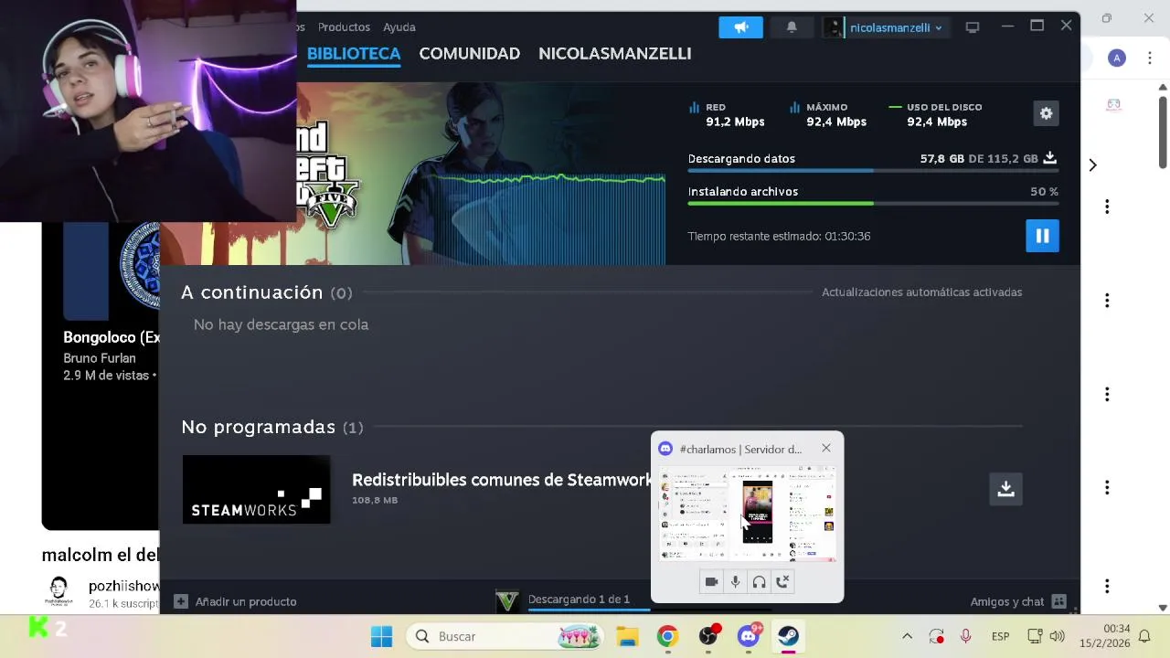The width and height of the screenshot is (1170, 658).
Task: Download Steamworks redistributables with row download button
Action: (x=1005, y=488)
